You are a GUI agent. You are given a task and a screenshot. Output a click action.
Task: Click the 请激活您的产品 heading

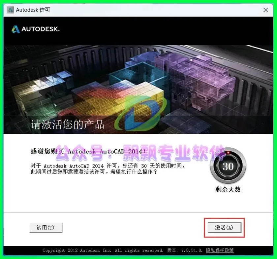coord(67,124)
